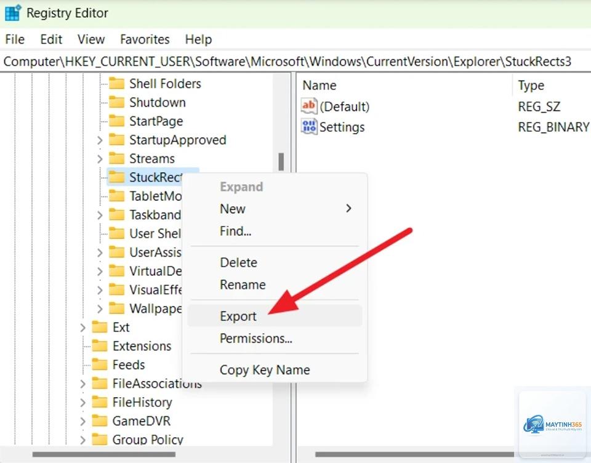
Task: Expand the StartupApproved key
Action: [100, 140]
